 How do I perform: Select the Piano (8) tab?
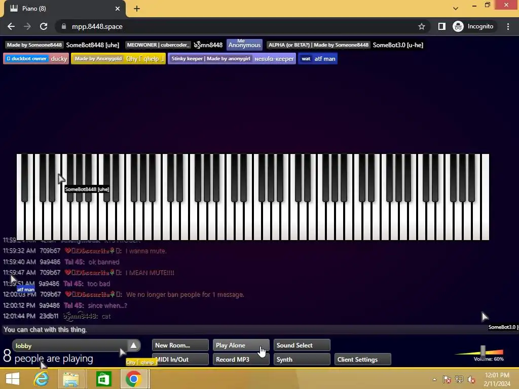click(64, 9)
